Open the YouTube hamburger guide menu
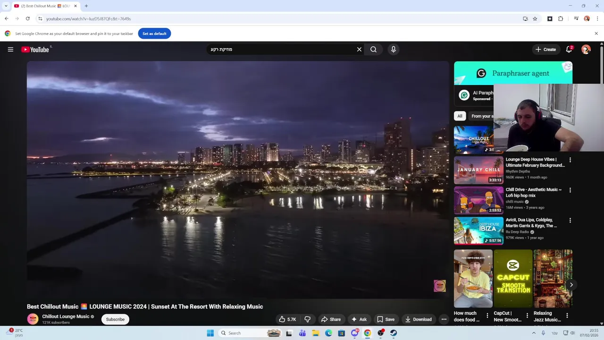Screen dimensions: 604x340 click(10, 49)
